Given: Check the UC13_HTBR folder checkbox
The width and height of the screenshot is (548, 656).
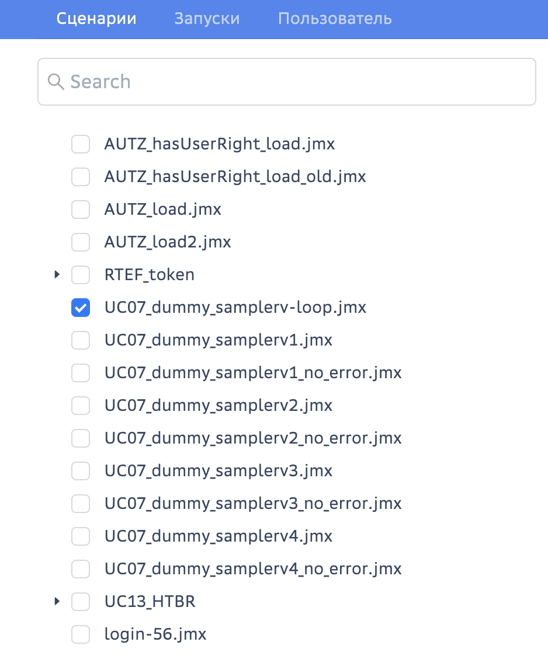Looking at the screenshot, I should click(x=81, y=601).
